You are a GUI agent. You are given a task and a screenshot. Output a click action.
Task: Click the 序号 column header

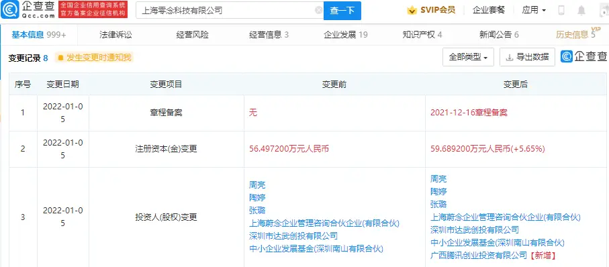(23, 85)
